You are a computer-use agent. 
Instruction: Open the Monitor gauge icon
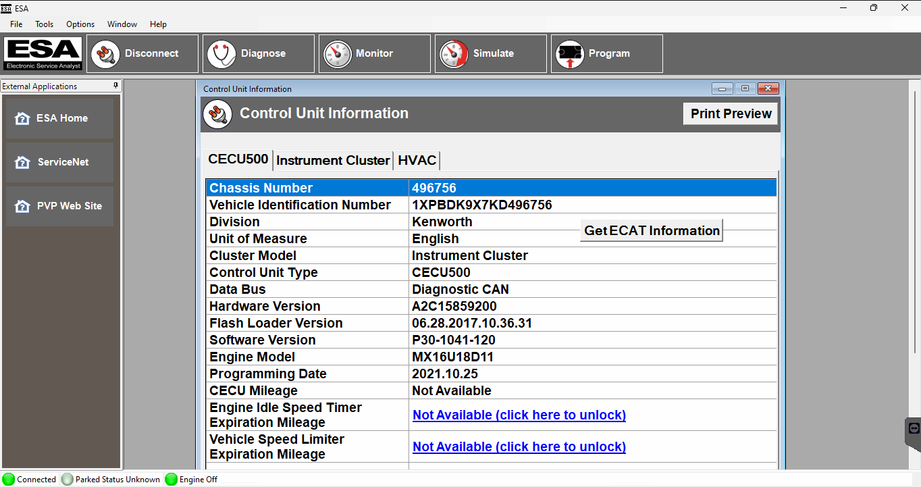[338, 53]
